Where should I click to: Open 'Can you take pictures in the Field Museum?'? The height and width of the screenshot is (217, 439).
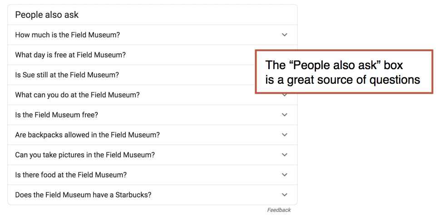pos(152,155)
